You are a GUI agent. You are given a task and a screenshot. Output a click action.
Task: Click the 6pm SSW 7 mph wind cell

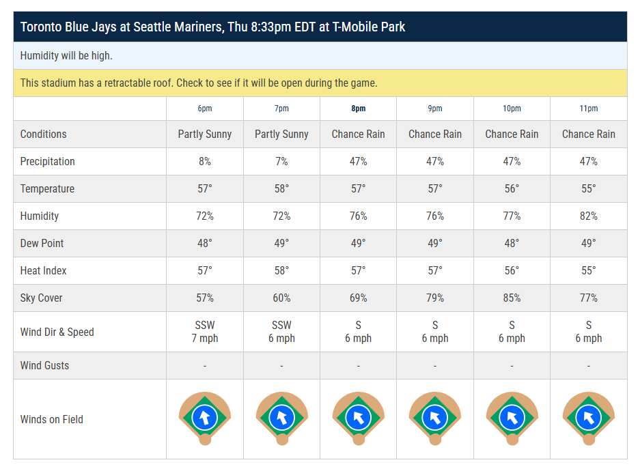point(205,332)
